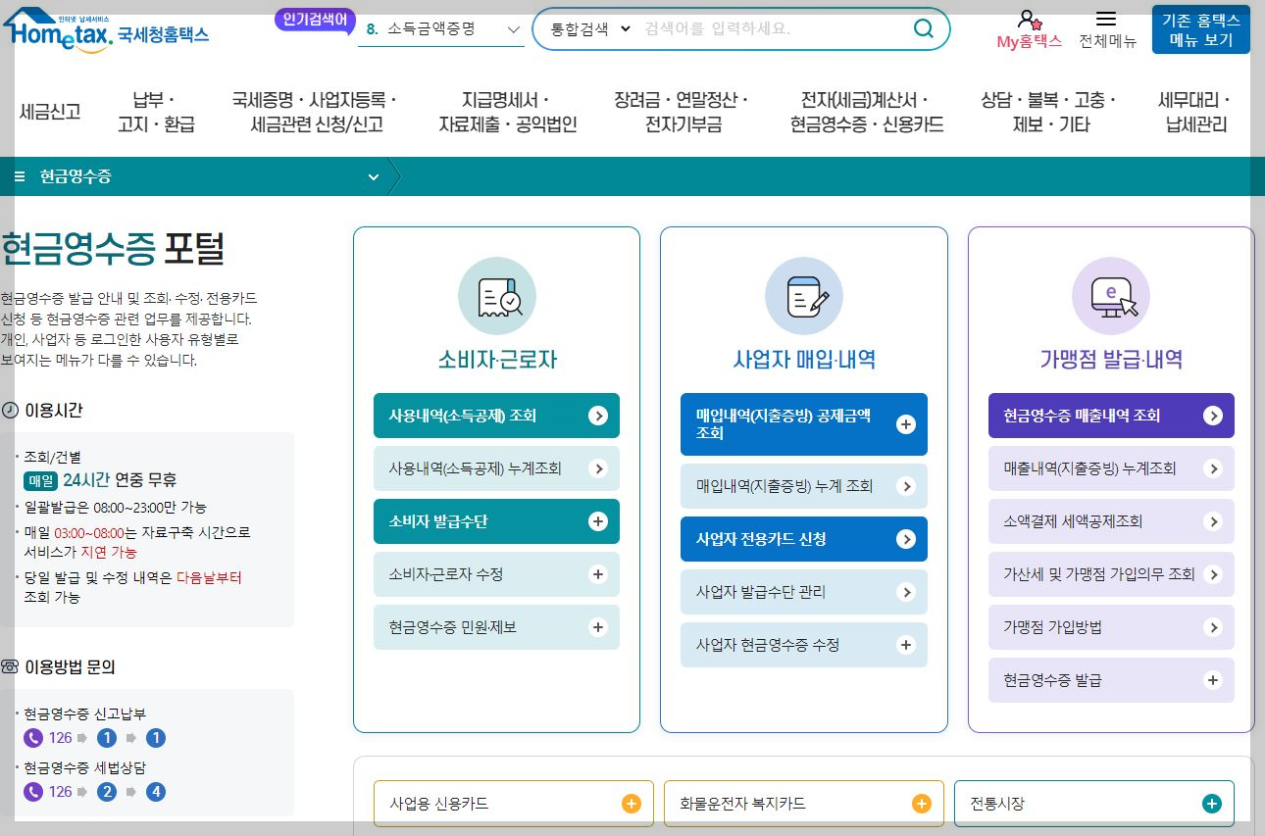Click the 가맹점 발급·내역 heading
This screenshot has width=1265, height=836.
point(1111,360)
